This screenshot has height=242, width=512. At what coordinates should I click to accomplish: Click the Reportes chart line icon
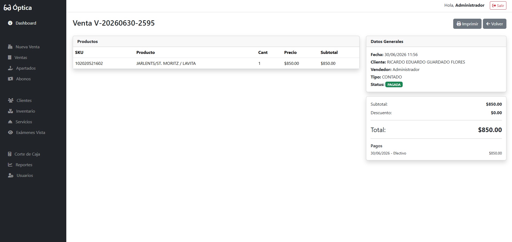(x=10, y=165)
